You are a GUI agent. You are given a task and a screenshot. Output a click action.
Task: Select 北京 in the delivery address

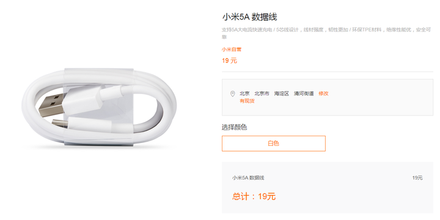pos(244,94)
